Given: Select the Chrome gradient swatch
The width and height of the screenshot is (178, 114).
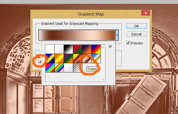Looking at the screenshot, I should tap(96, 59).
